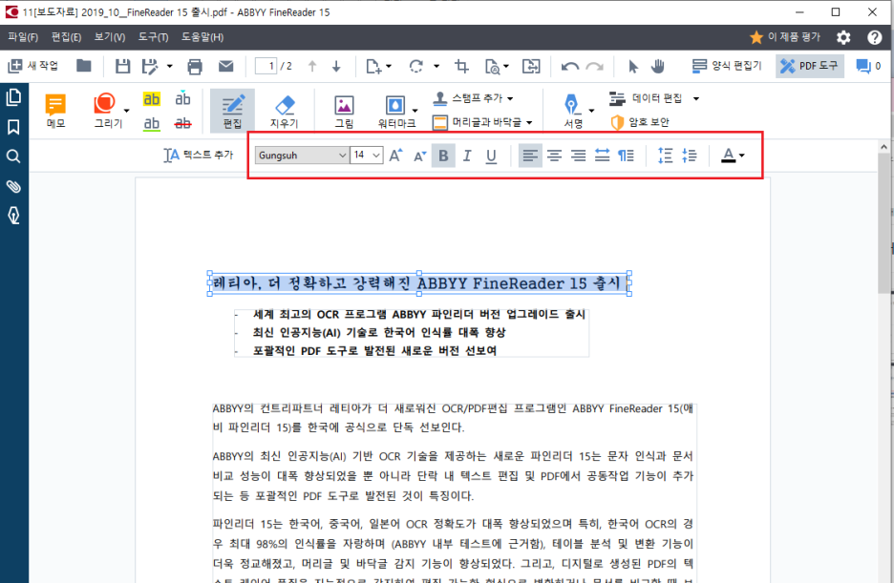Image resolution: width=894 pixels, height=583 pixels.
Task: Open the File (파일) menu
Action: 23,37
